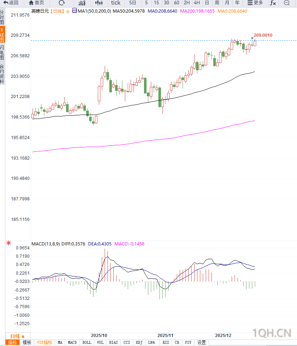
Task: Click the orange circle icon beside 日线 title
Action: pyautogui.click(x=68, y=12)
